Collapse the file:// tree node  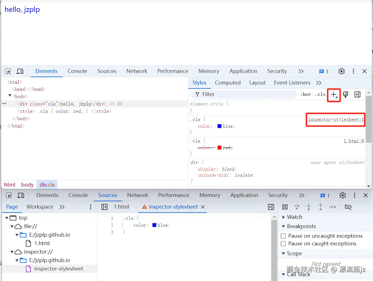tap(12, 226)
